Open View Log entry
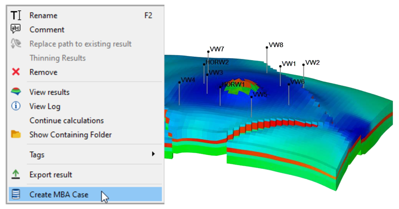This screenshot has height=209, width=399. coord(85,106)
